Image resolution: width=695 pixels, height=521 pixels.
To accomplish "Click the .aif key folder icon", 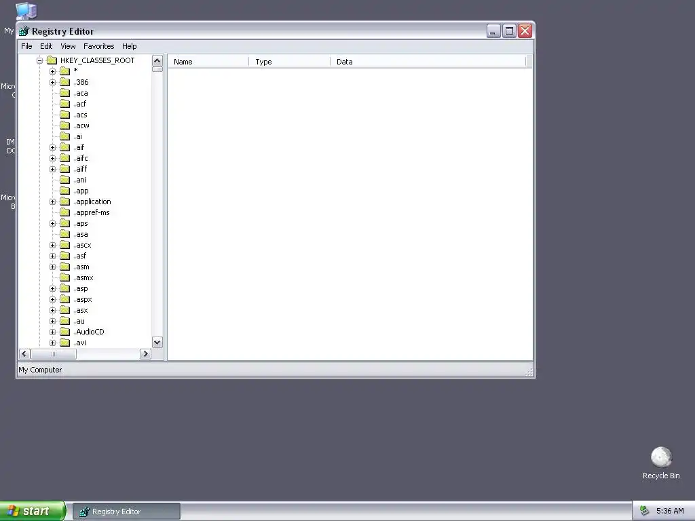I will [64, 147].
